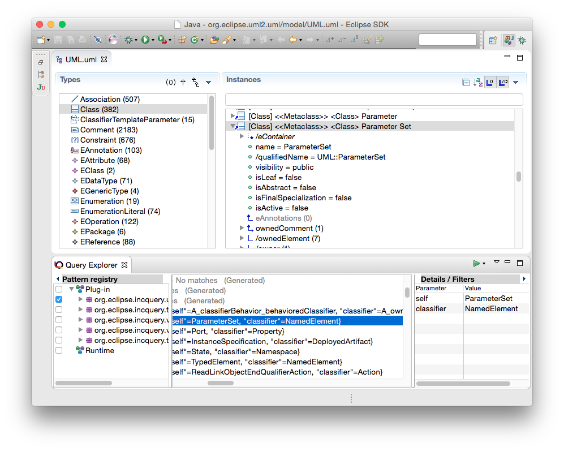Select Enumeration (19) in Types list
This screenshot has height=451, width=564.
click(x=134, y=201)
